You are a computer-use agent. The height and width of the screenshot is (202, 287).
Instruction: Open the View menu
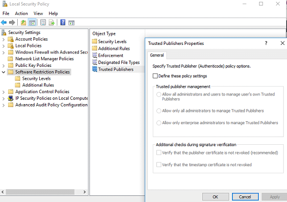38,13
